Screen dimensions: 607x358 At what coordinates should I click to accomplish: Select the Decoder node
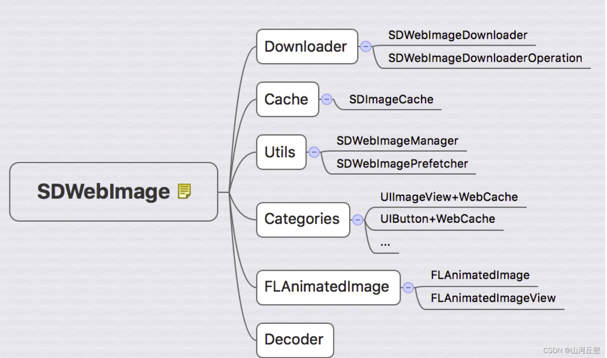coord(295,340)
